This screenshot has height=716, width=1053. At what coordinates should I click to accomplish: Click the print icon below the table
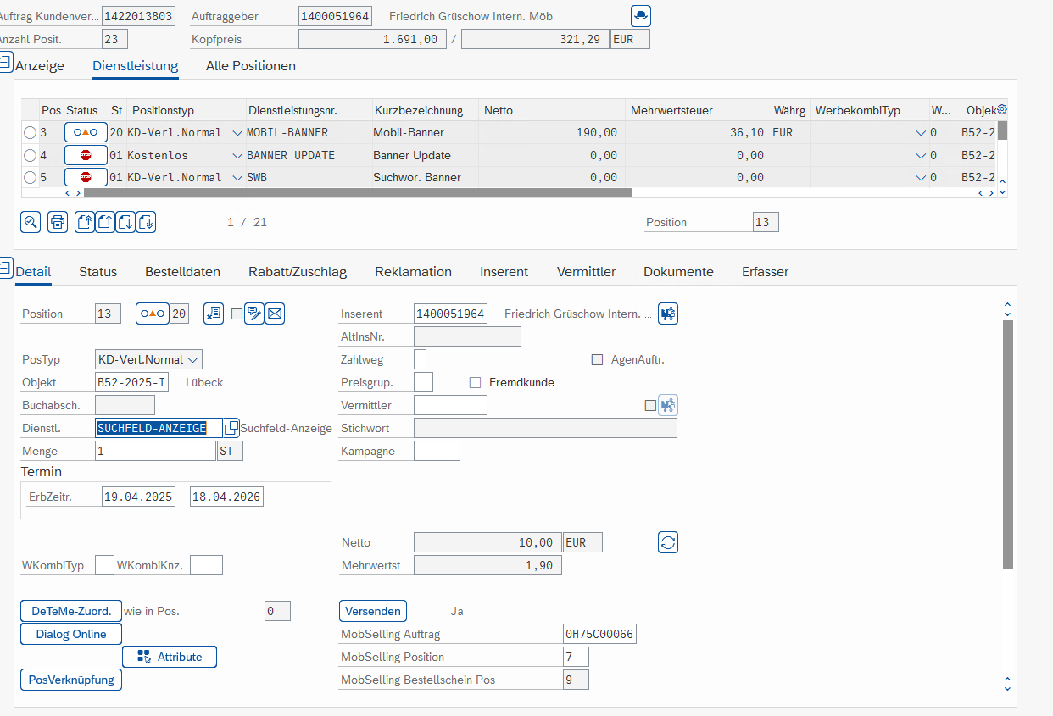click(58, 222)
